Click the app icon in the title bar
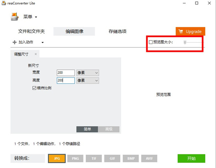The image size is (216, 168). click(x=4, y=3)
